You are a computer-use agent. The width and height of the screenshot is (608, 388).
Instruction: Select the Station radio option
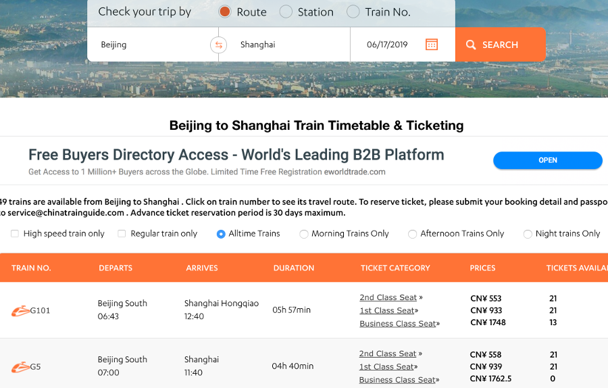(286, 12)
